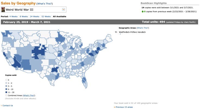200x110 pixels.
Task: Click What's This beside Combined Areas
Action: pyautogui.click(x=29, y=95)
